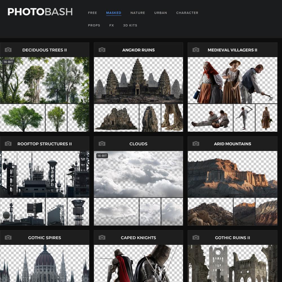This screenshot has width=282, height=282.
Task: Click camera icon beside Angkor Ruins
Action: (102, 50)
